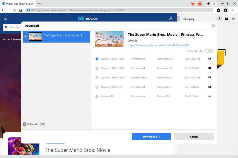Image resolution: width=238 pixels, height=158 pixels.
Task: Click the large video preview thumbnail
Action: pyautogui.click(x=109, y=39)
